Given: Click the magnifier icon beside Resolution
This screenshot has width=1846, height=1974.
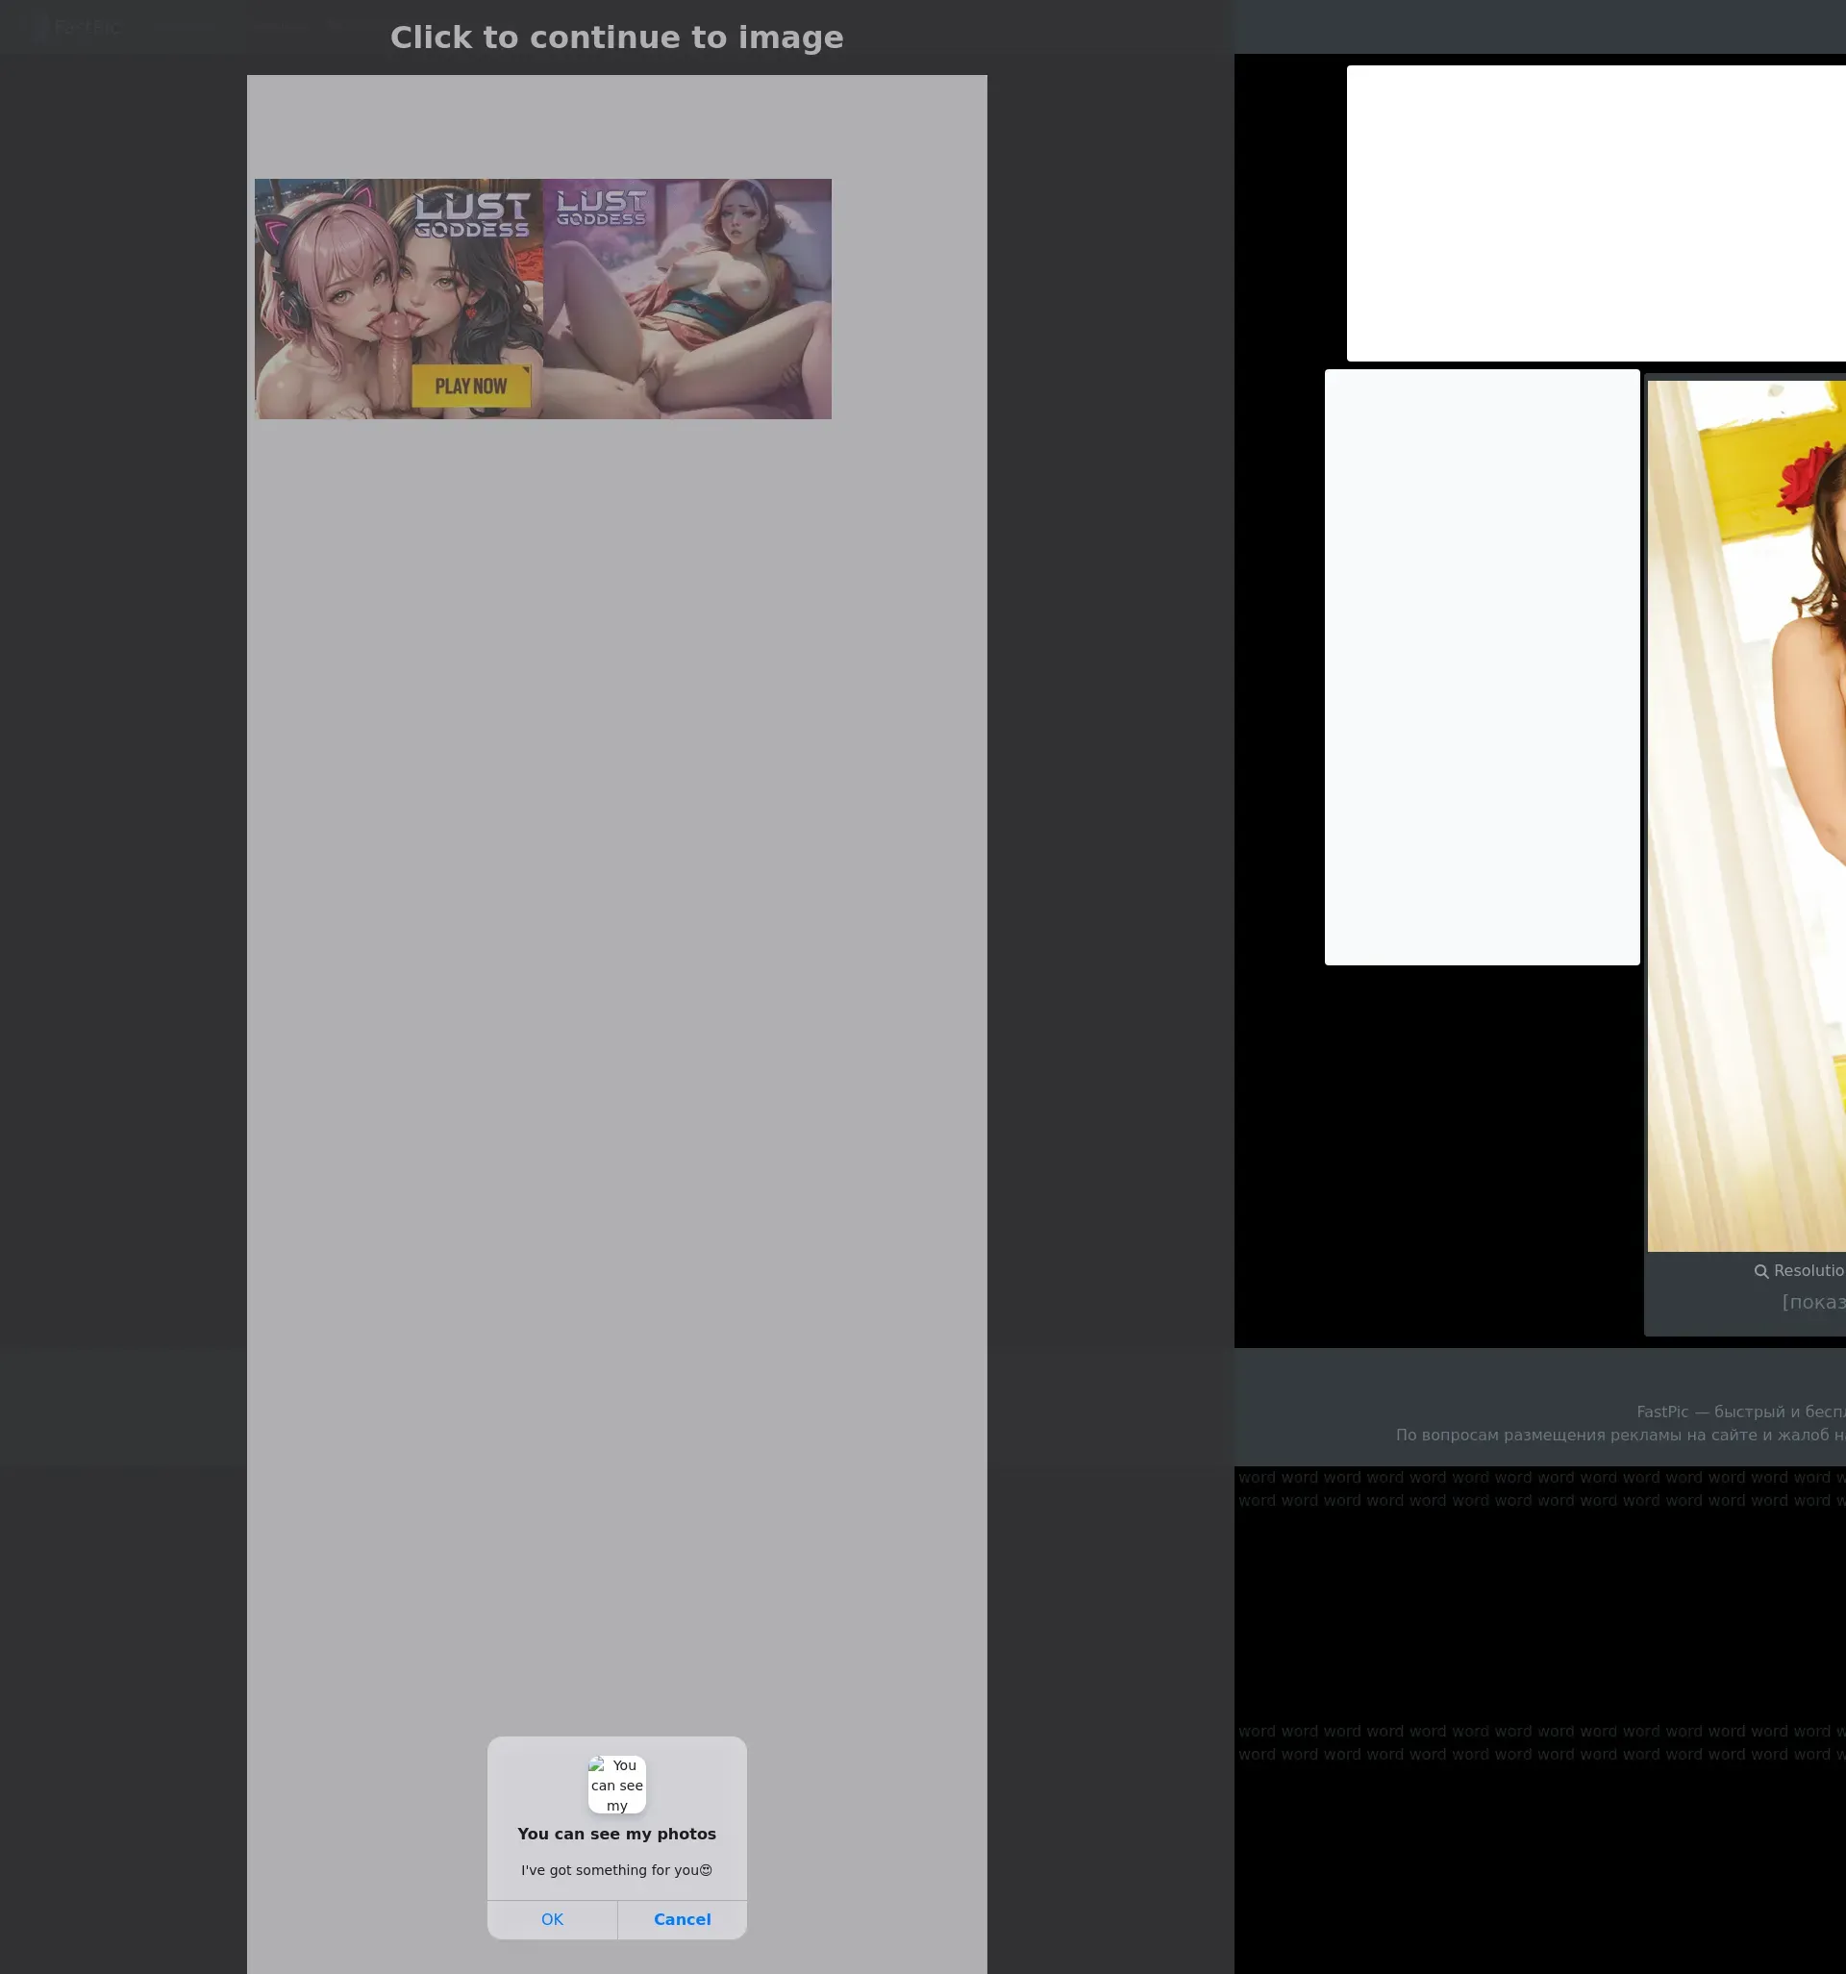Looking at the screenshot, I should click(x=1760, y=1271).
